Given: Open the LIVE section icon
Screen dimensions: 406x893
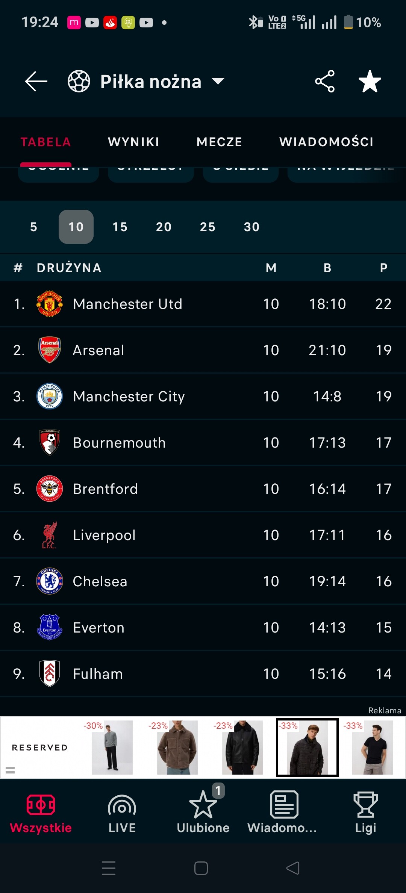Looking at the screenshot, I should tap(122, 805).
